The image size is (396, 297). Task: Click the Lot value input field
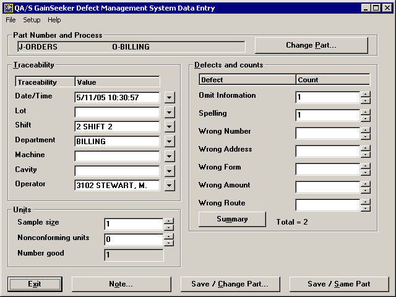[x=118, y=112]
